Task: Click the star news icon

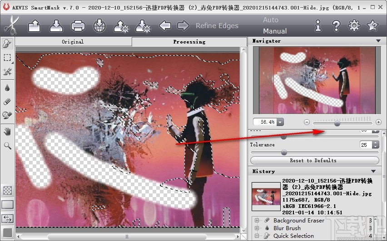Action: 372,25
